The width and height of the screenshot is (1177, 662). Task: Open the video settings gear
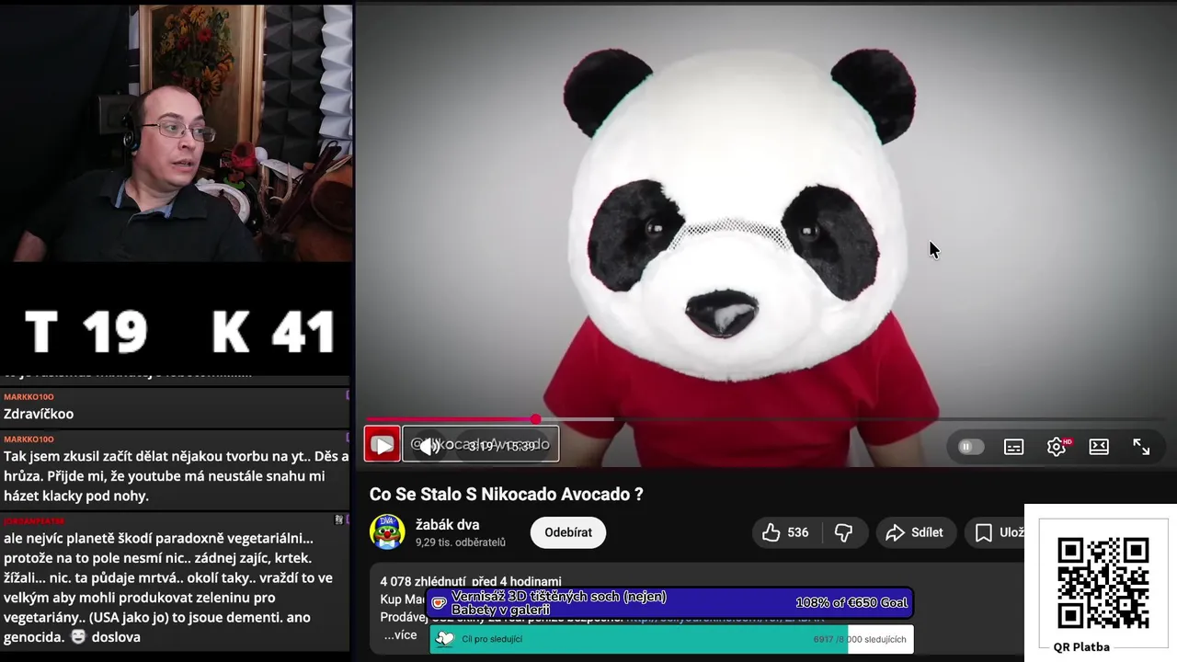coord(1057,447)
